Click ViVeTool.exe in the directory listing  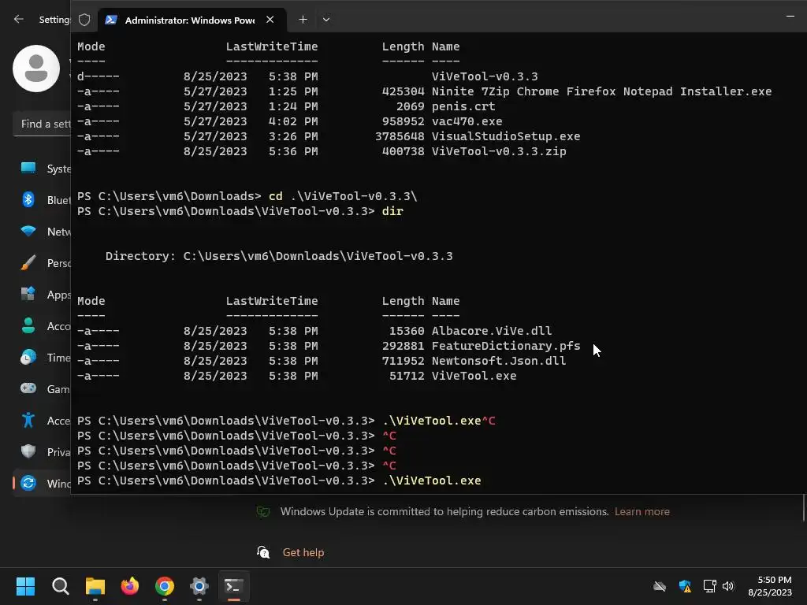pyautogui.click(x=474, y=376)
